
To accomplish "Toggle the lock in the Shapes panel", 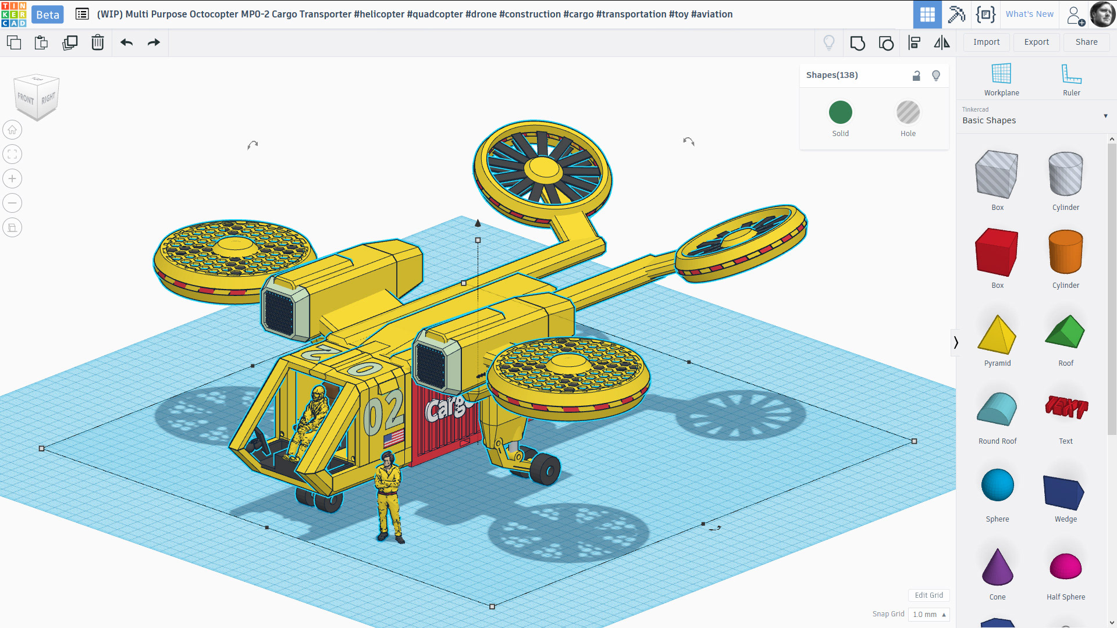I will click(x=916, y=76).
